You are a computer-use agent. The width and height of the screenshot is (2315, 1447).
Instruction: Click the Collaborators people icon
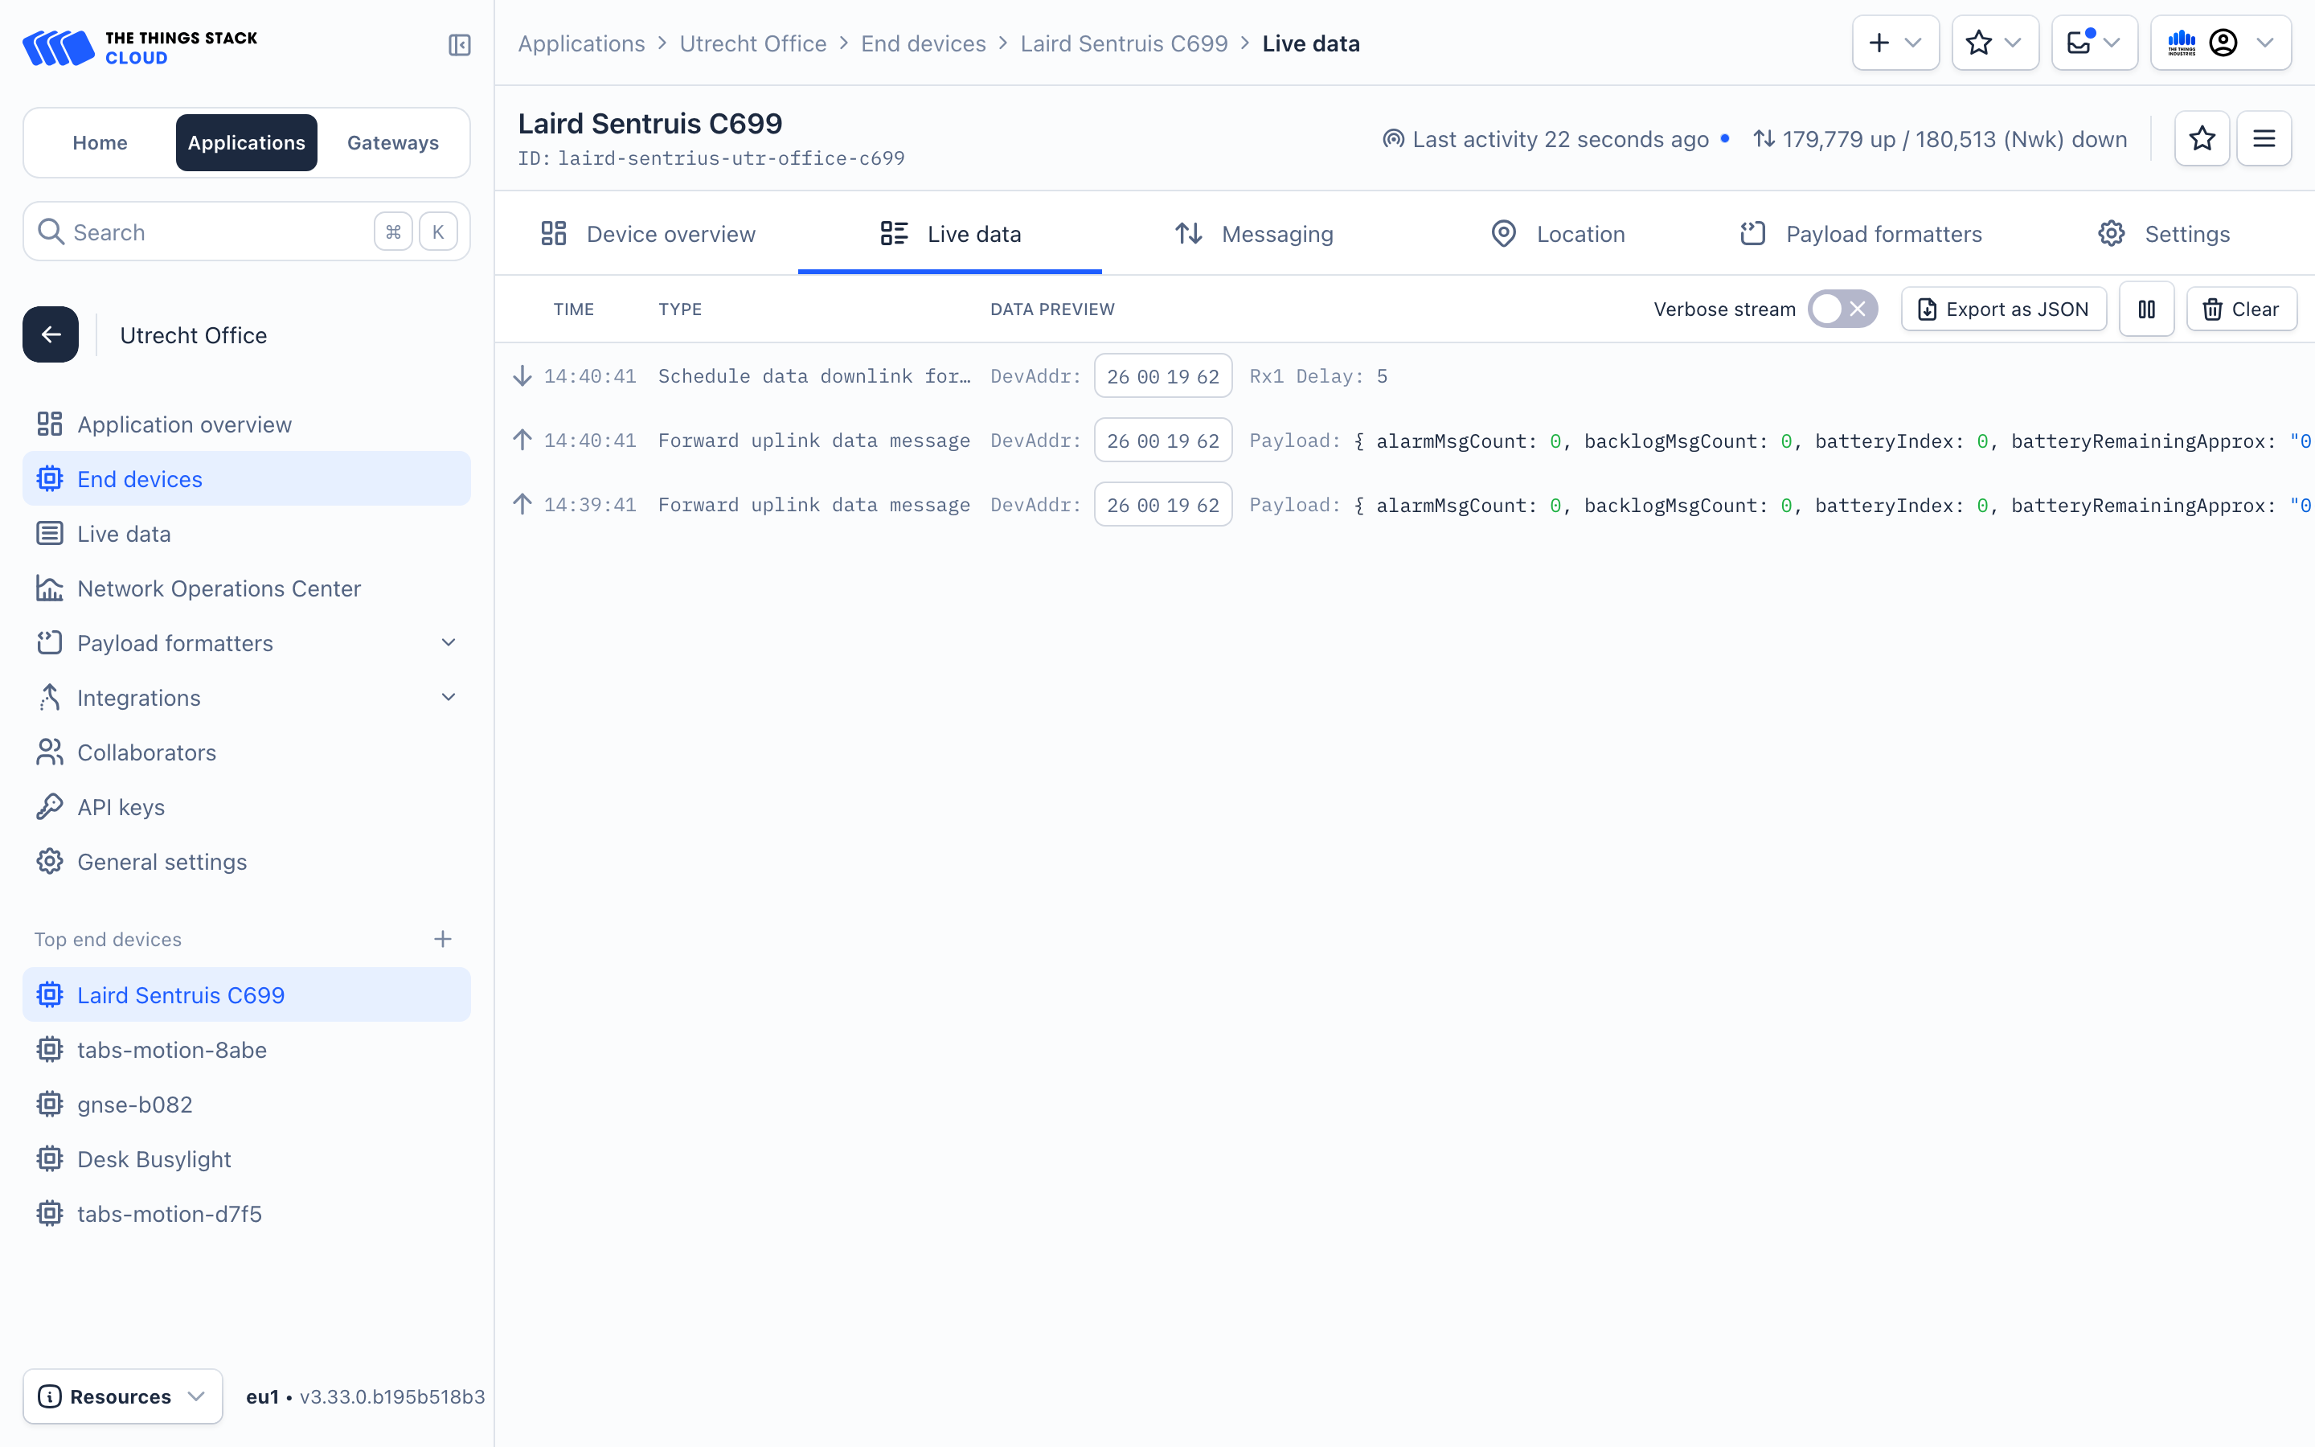pyautogui.click(x=50, y=752)
